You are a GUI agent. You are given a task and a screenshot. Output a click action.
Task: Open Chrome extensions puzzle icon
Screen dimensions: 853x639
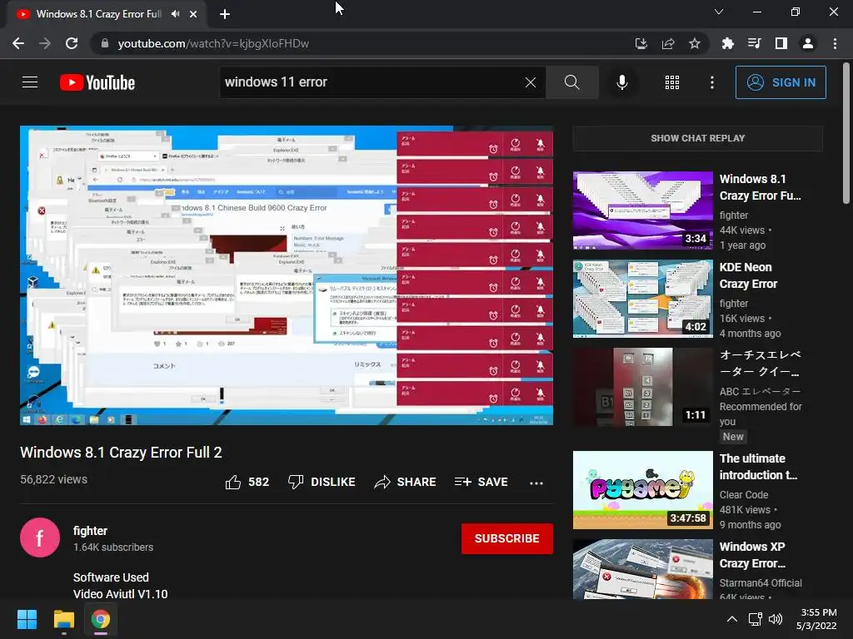(727, 43)
